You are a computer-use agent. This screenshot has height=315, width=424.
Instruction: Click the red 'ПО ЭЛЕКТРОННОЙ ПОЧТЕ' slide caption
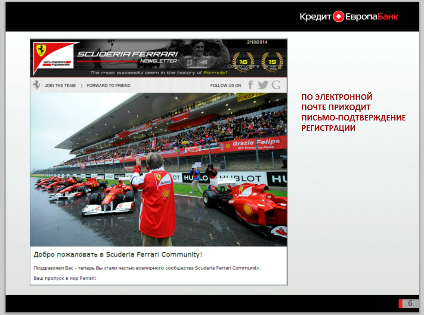tap(353, 112)
